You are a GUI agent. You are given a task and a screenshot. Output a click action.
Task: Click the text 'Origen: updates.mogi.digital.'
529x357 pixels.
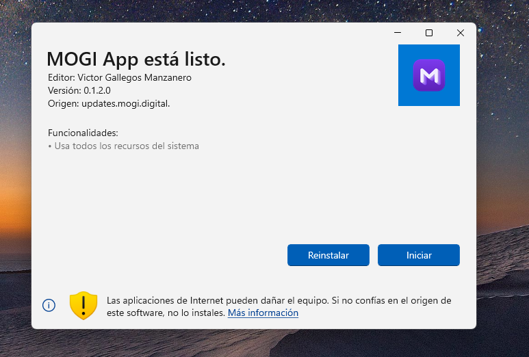pyautogui.click(x=109, y=103)
